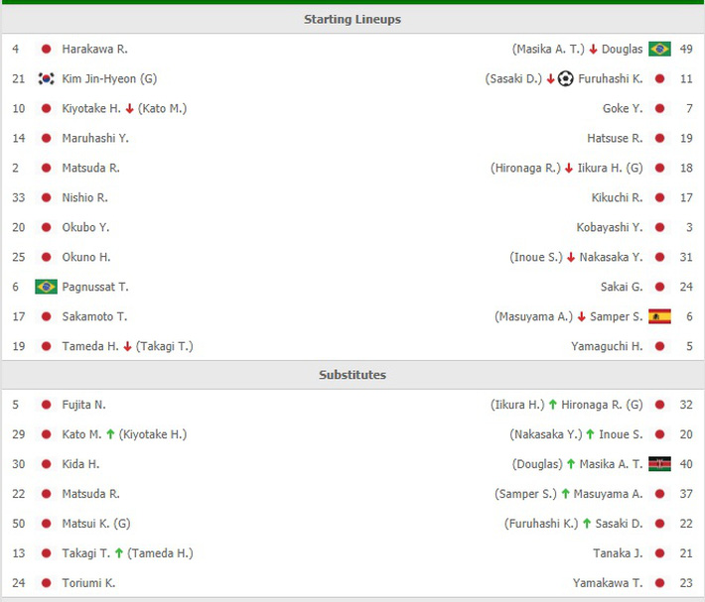Screen dimensions: 705x602
Task: Click the Kenya flag beside Masika A. T.
Action: pos(659,463)
